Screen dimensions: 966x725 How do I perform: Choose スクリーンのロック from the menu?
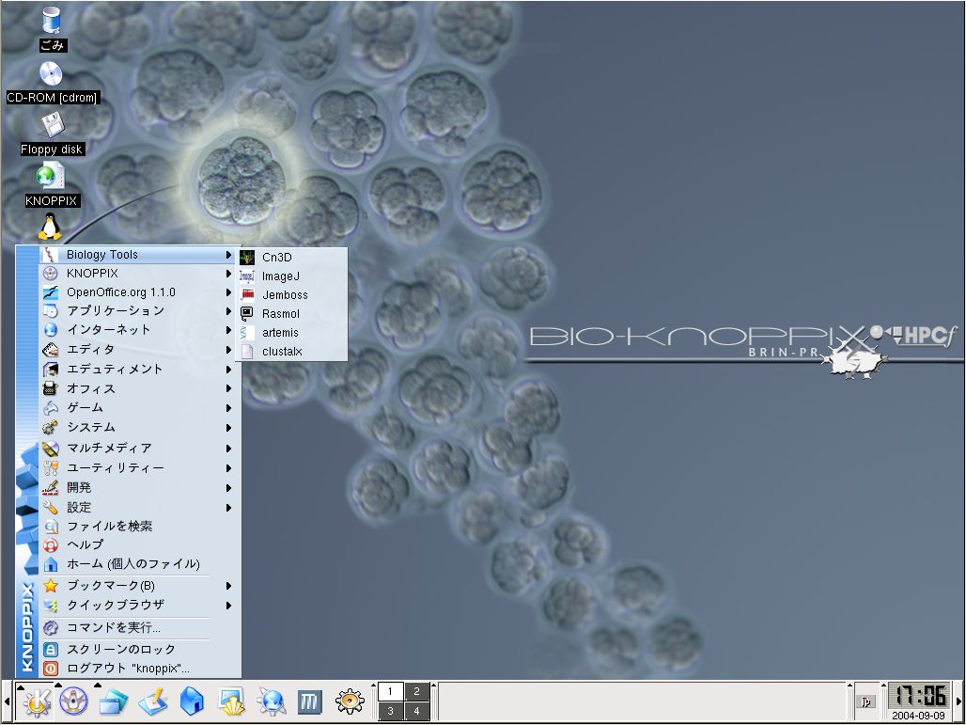pyautogui.click(x=140, y=649)
